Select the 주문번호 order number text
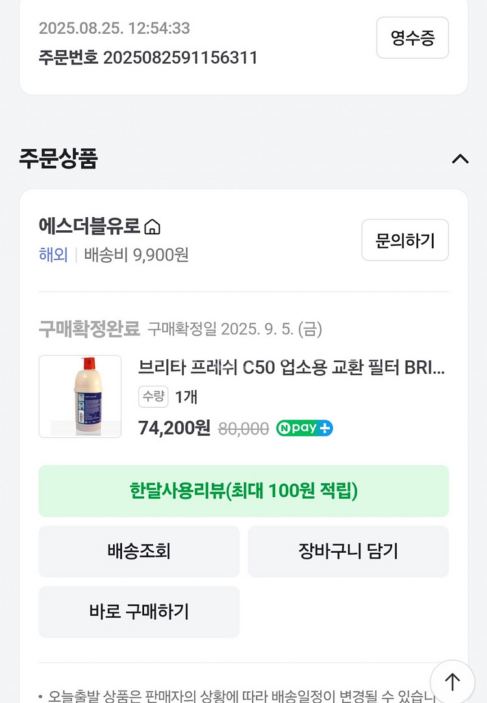The image size is (487, 703). 148,58
